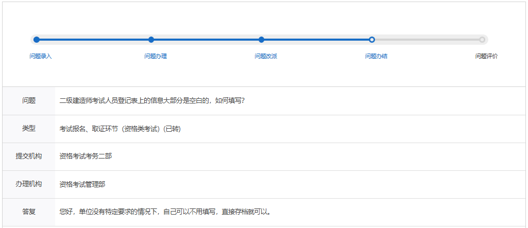
Task: Open the 问题办理 step label
Action: click(156, 56)
